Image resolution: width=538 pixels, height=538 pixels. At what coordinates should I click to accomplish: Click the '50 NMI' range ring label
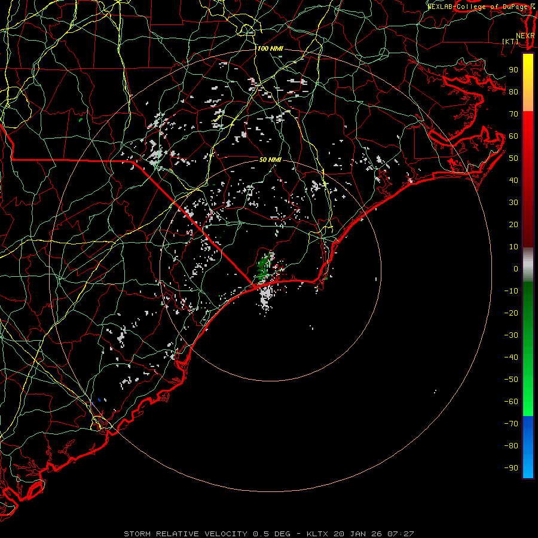pos(270,160)
